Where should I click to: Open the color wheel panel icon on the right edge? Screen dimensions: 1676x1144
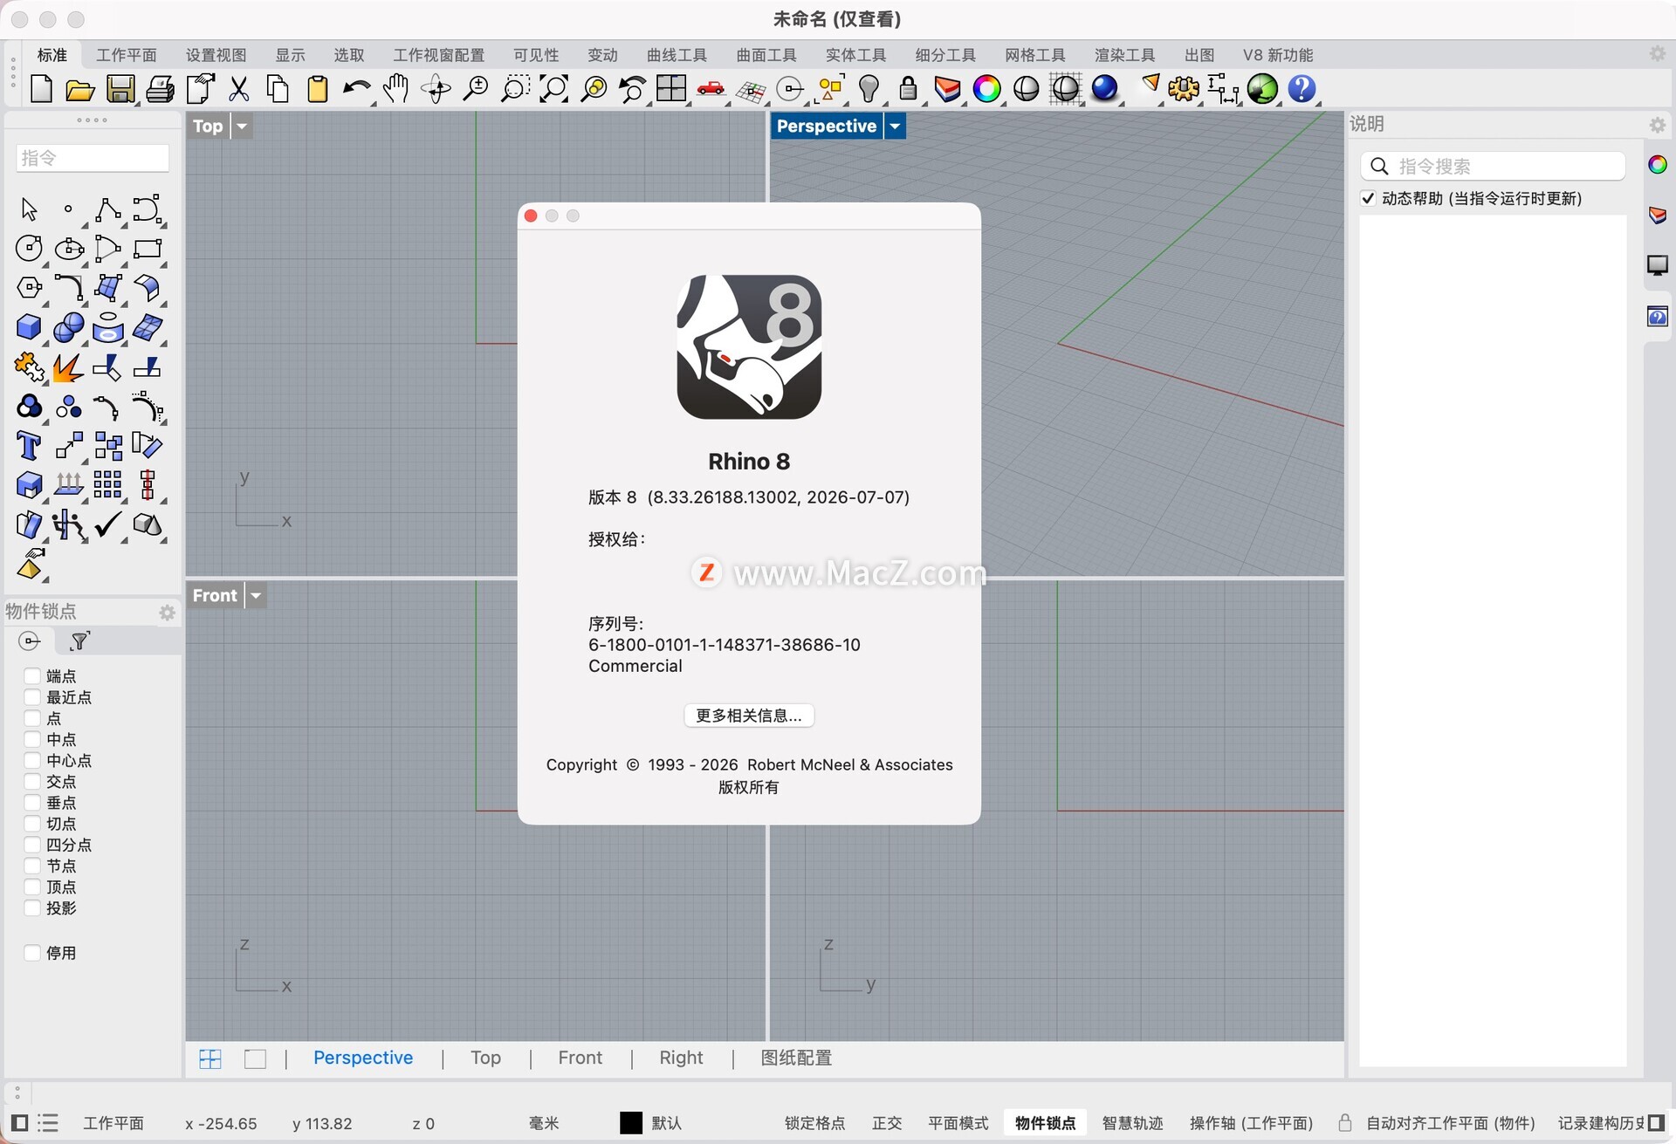tap(1658, 165)
